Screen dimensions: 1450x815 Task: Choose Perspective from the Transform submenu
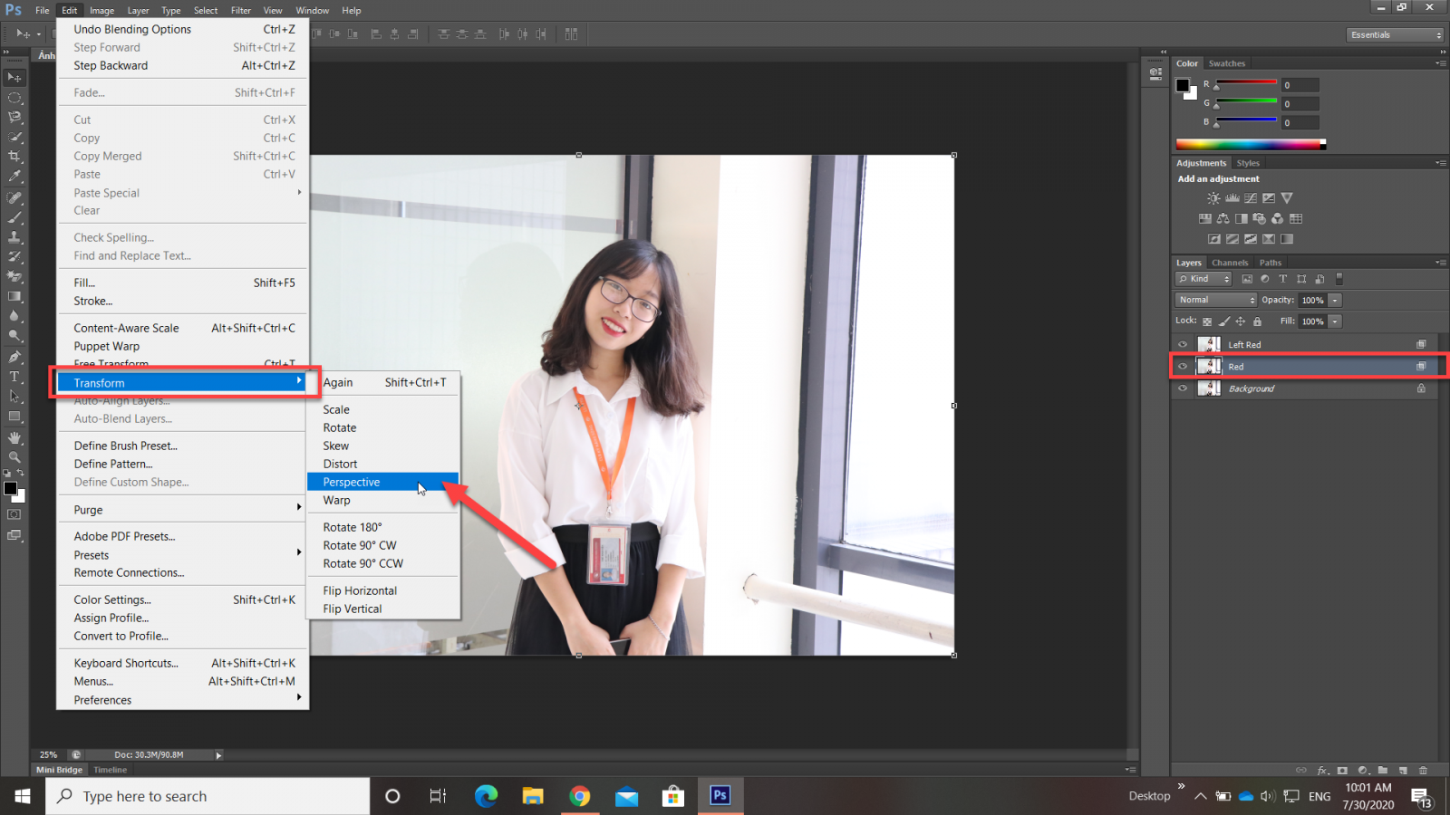point(352,482)
